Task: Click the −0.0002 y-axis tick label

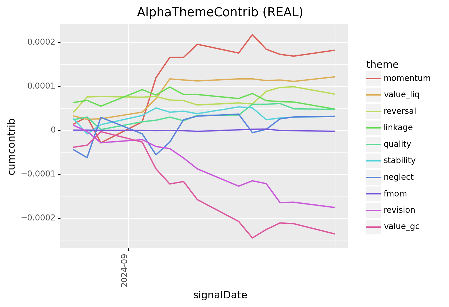Action: click(38, 218)
